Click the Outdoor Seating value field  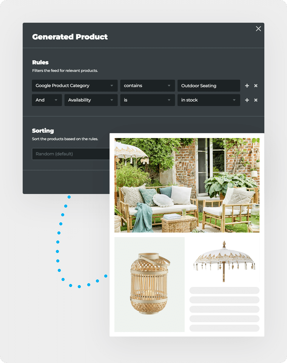208,86
